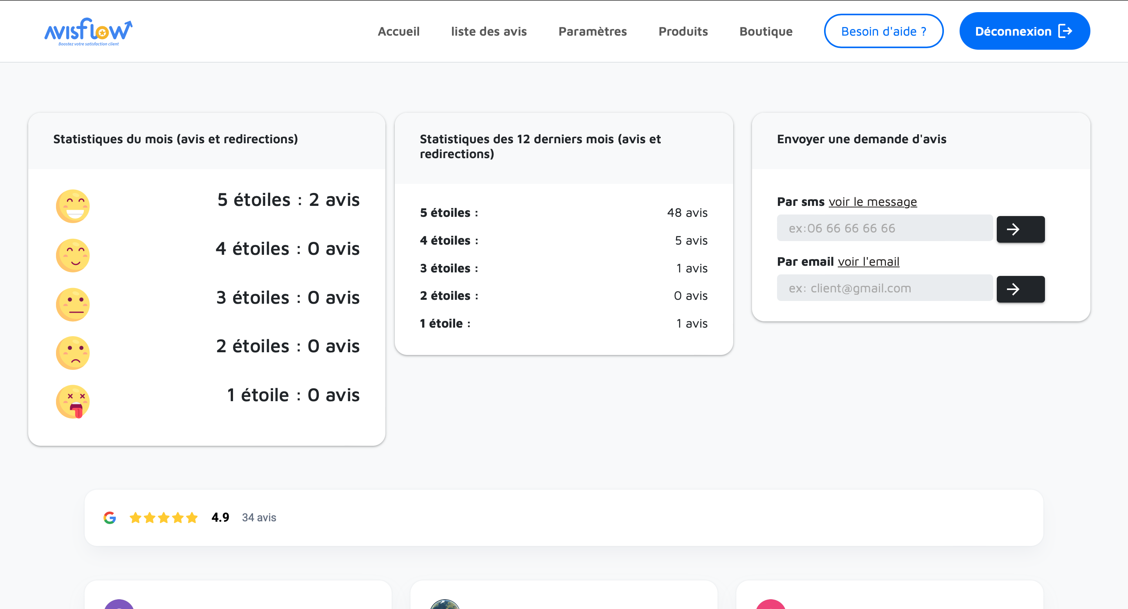
Task: Send SMS request with arrow button
Action: point(1020,229)
